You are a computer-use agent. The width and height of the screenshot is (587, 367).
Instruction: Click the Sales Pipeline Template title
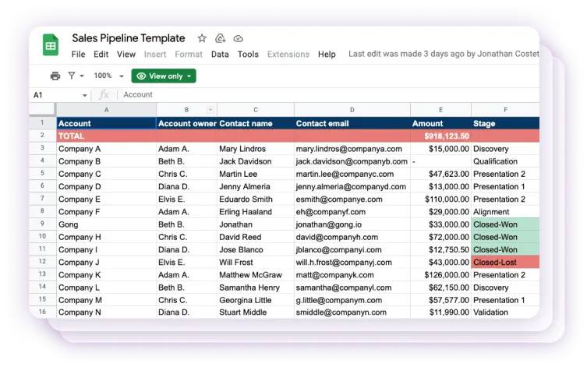tap(129, 38)
